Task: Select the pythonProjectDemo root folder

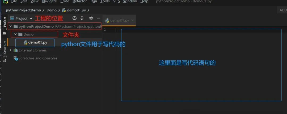Action: coord(36,26)
